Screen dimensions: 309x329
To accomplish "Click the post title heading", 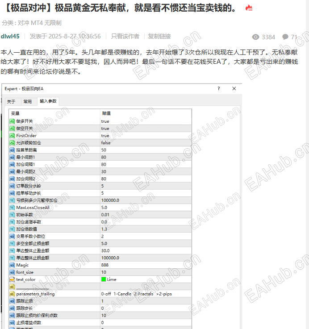I will [120, 8].
